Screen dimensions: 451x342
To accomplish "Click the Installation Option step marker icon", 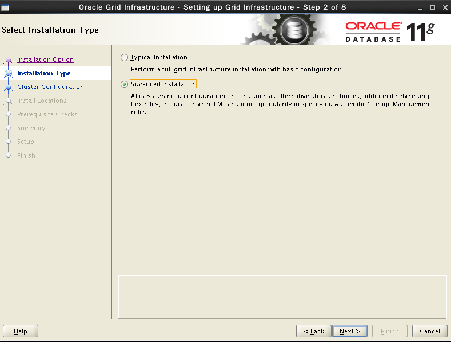I will point(8,60).
